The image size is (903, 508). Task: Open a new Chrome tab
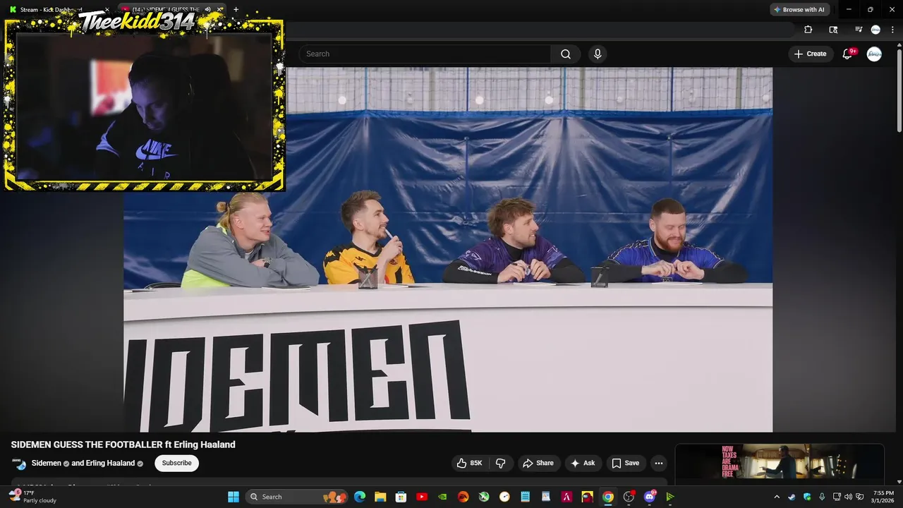pyautogui.click(x=236, y=9)
